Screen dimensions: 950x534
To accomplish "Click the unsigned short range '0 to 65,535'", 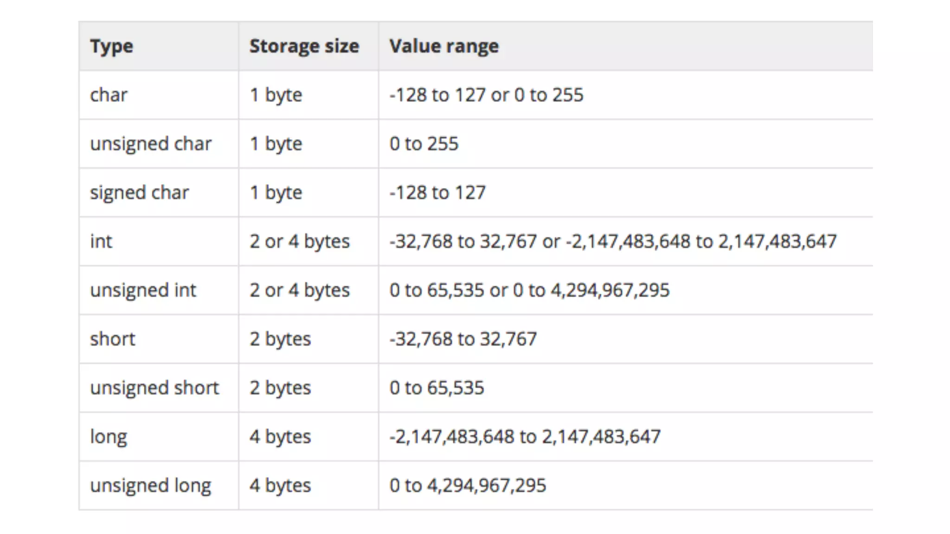I will tap(437, 388).
